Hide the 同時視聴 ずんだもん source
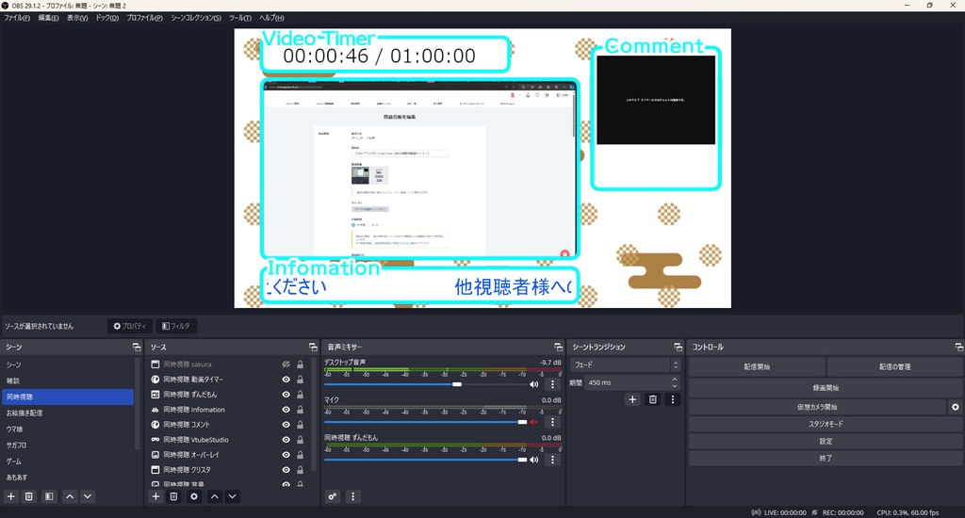The height and width of the screenshot is (518, 965). point(286,395)
